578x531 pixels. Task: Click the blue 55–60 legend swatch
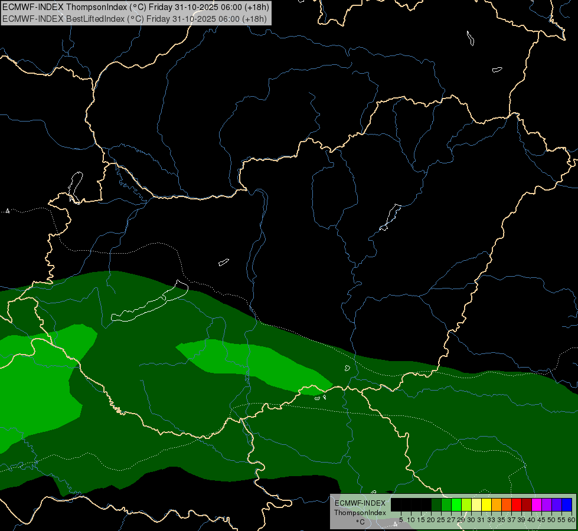tap(568, 504)
